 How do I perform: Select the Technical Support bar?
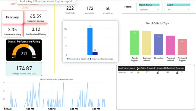(182, 47)
